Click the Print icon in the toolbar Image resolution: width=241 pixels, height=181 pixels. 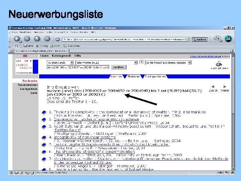click(217, 38)
